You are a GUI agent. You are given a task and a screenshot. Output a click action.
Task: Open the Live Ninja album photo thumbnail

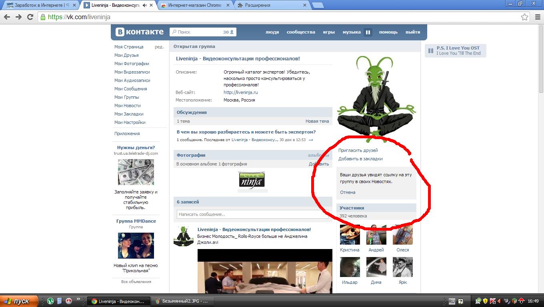pos(252,180)
